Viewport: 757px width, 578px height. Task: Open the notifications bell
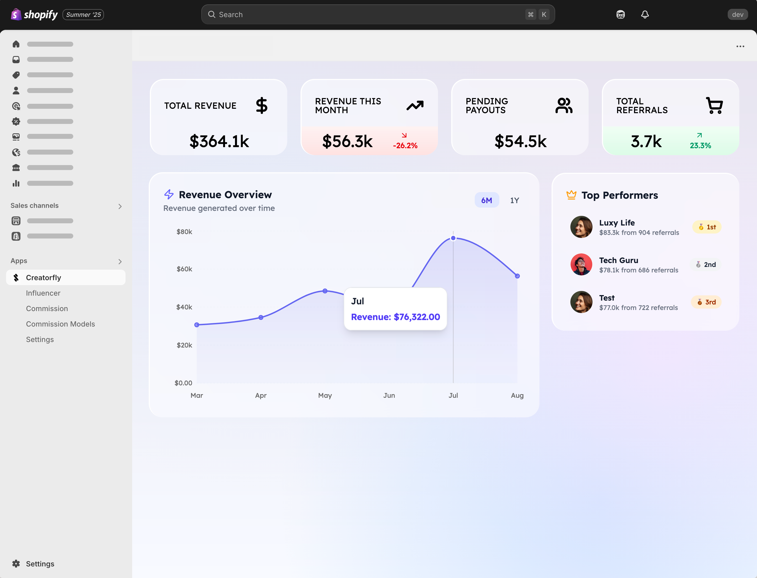pyautogui.click(x=645, y=14)
